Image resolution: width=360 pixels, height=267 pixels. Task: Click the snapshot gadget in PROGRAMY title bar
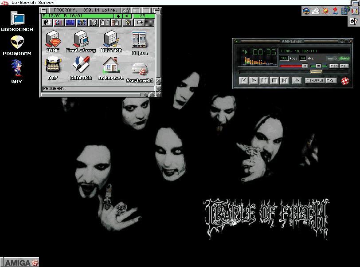point(126,11)
